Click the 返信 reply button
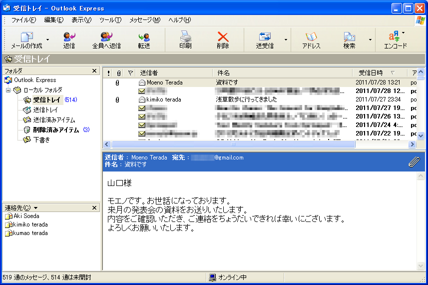The image size is (428, 285). click(69, 40)
